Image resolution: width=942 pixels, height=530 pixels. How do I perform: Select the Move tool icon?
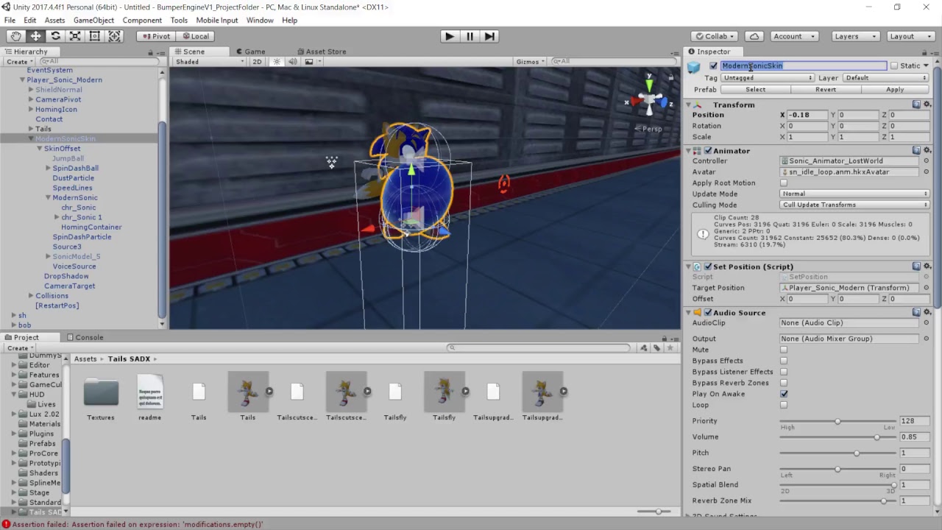tap(35, 36)
